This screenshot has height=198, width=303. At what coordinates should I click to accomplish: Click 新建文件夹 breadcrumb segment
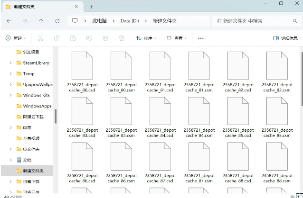click(x=165, y=21)
